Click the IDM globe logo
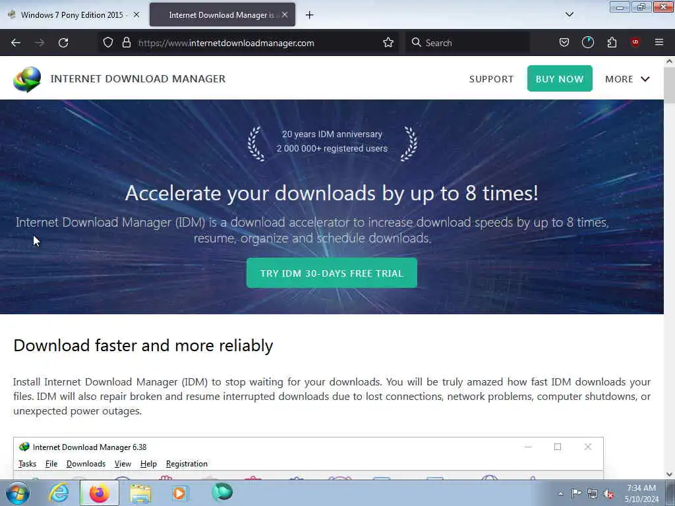Screen dimensions: 675x506 pyautogui.click(x=27, y=79)
